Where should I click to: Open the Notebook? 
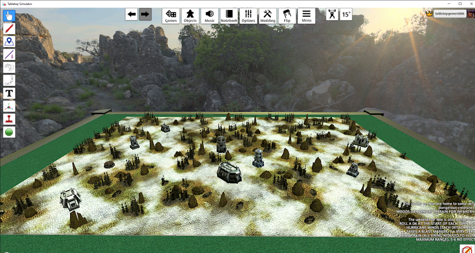(x=229, y=16)
